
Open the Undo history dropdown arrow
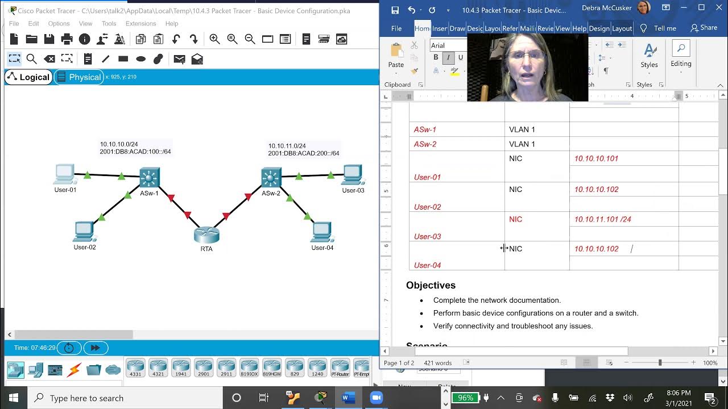point(420,10)
